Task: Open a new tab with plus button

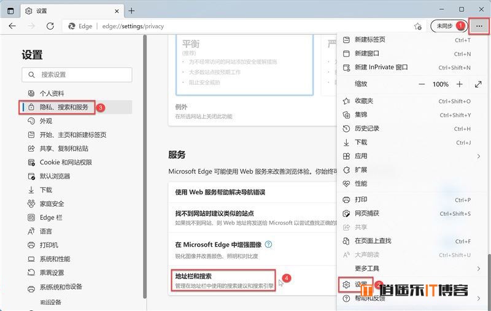Action: pyautogui.click(x=131, y=11)
